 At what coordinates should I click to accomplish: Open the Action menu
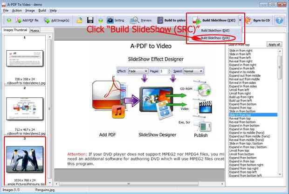[x=17, y=11]
